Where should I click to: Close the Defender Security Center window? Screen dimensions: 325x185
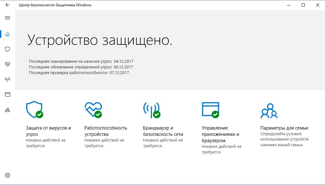318,5
